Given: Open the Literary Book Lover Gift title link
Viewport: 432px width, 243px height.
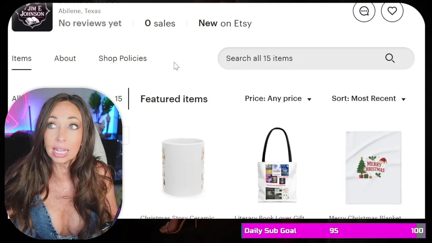Looking at the screenshot, I should (269, 217).
